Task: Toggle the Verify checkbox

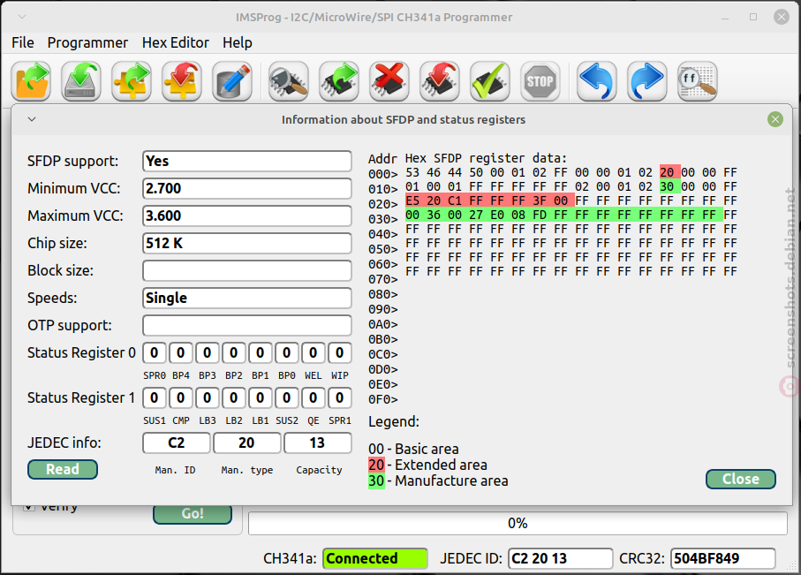Action: coord(29,507)
